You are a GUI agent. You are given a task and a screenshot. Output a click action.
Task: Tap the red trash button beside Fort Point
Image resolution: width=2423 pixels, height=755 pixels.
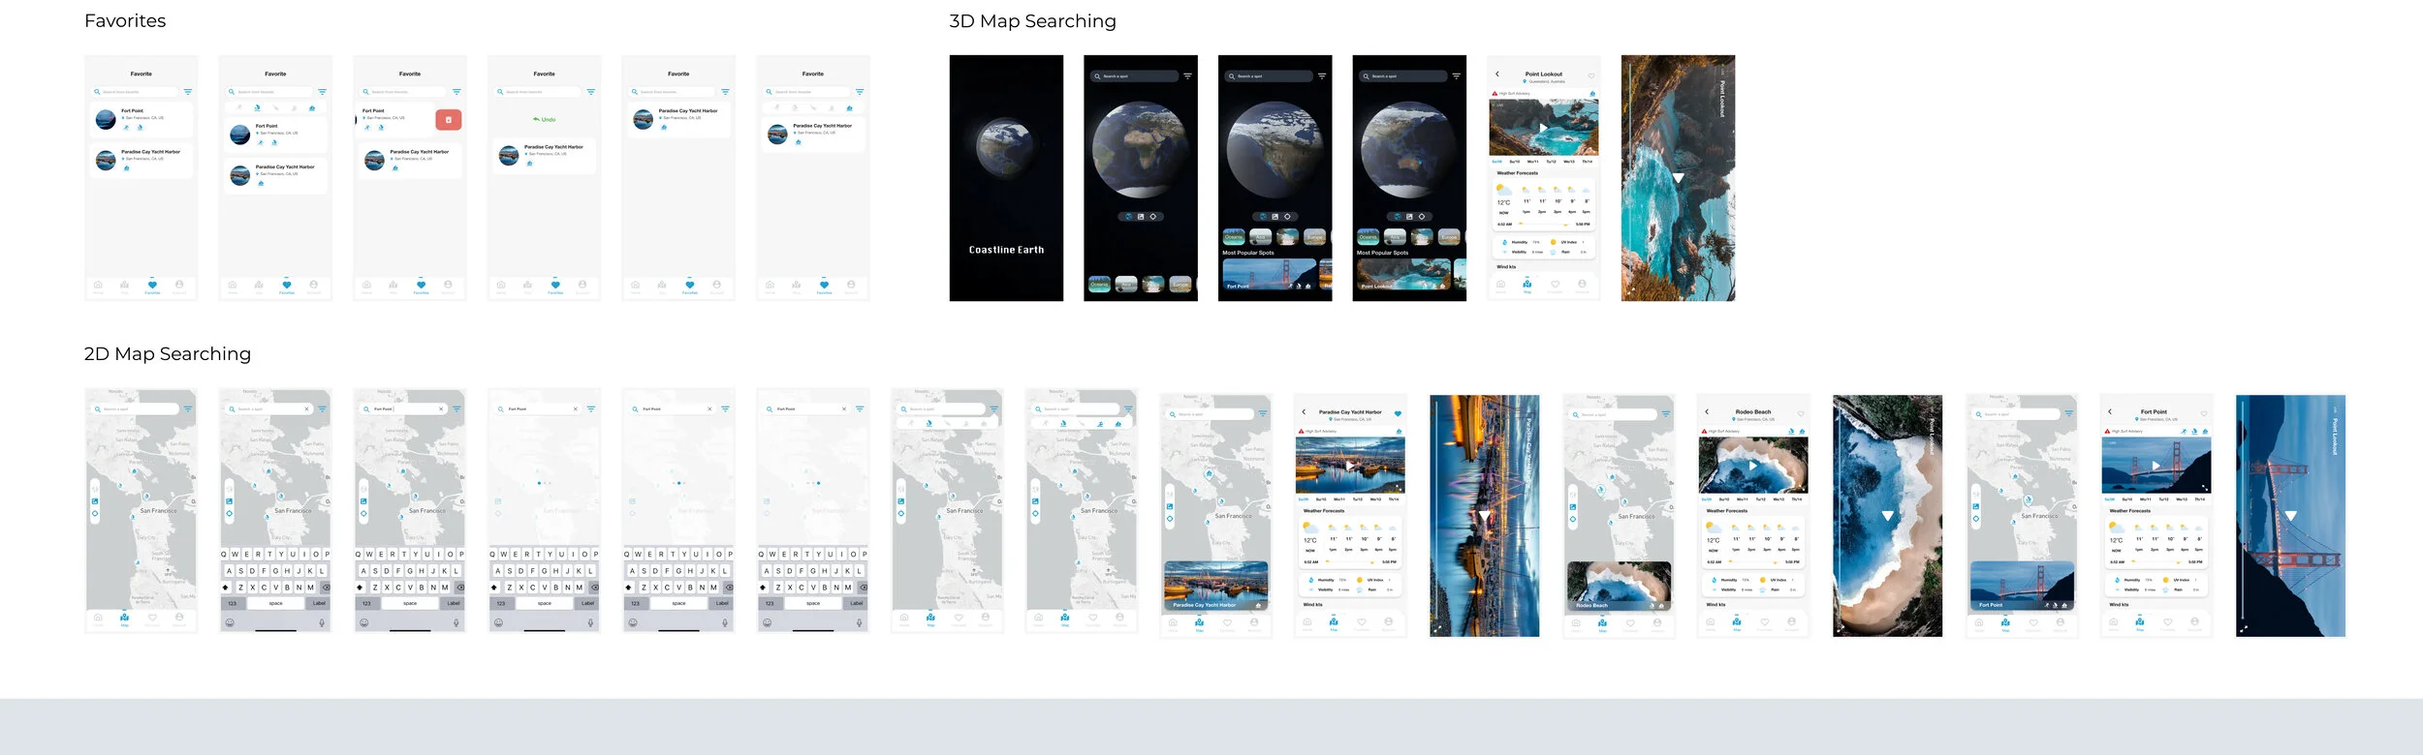(449, 119)
